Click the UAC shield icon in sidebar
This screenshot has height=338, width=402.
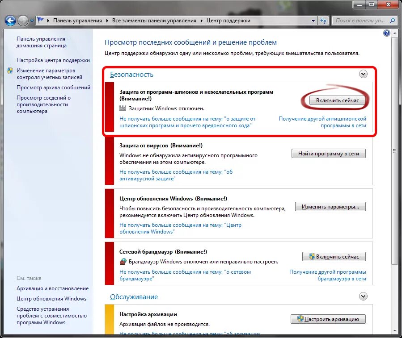pos(10,71)
